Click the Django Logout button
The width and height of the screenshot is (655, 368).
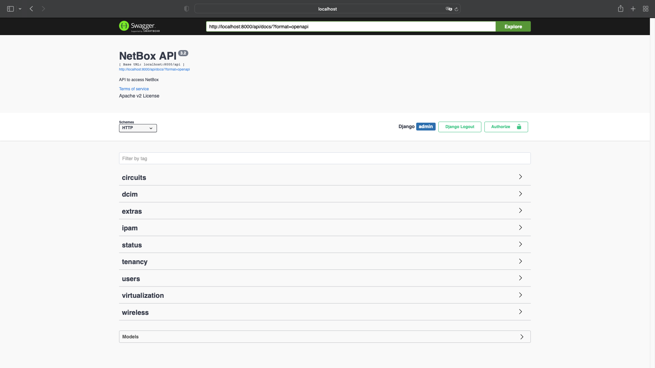coord(460,127)
